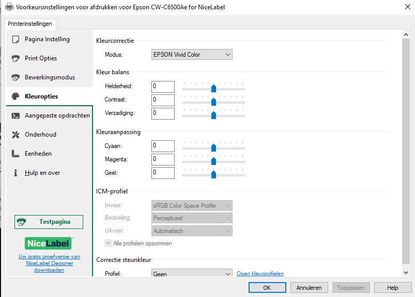
Task: Click the scrollbar up arrow
Action: point(406,35)
